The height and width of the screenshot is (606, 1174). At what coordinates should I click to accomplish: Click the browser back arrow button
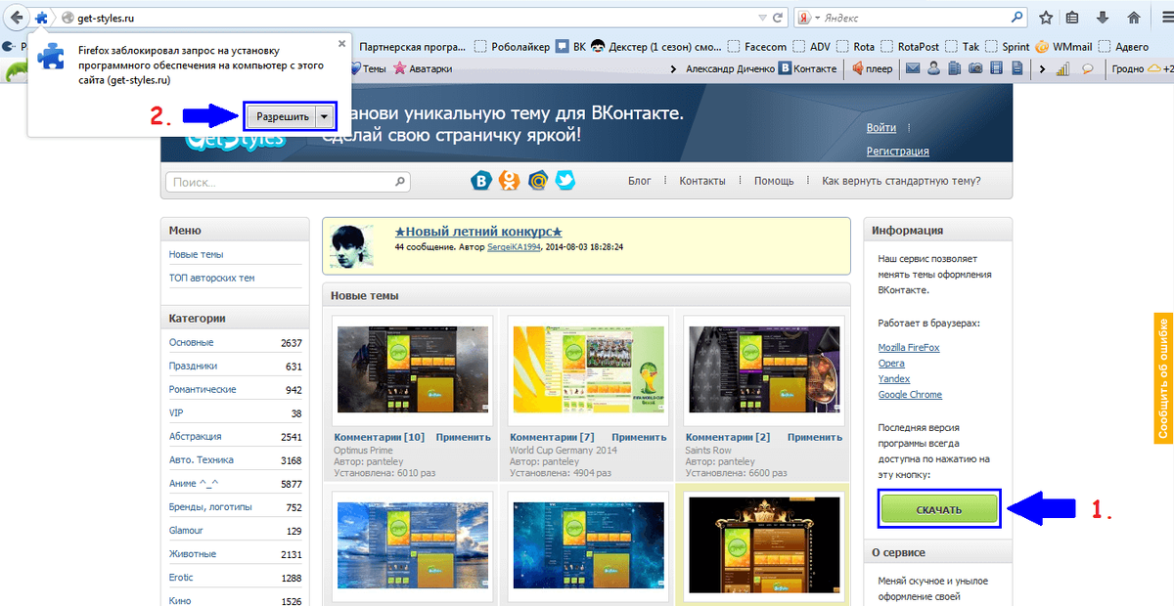tap(17, 17)
